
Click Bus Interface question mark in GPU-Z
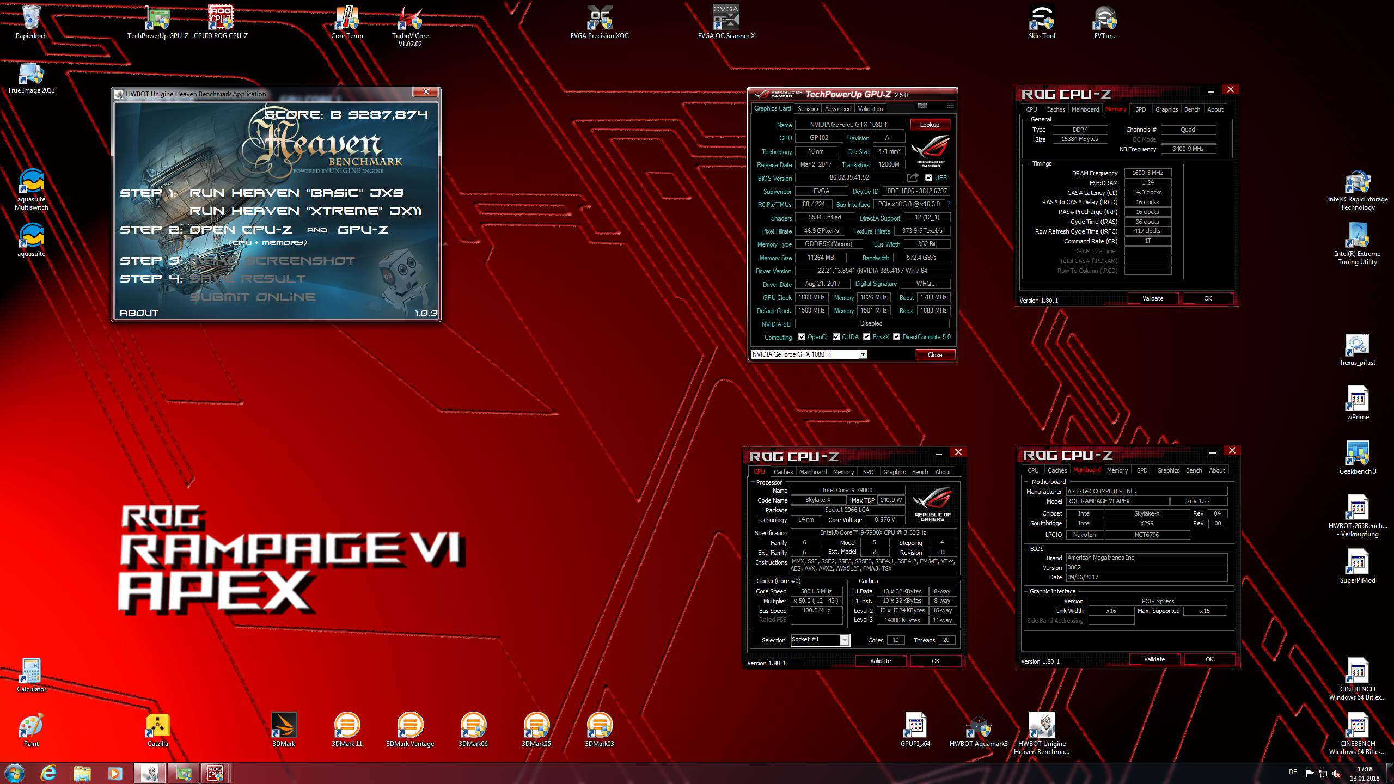(x=949, y=204)
